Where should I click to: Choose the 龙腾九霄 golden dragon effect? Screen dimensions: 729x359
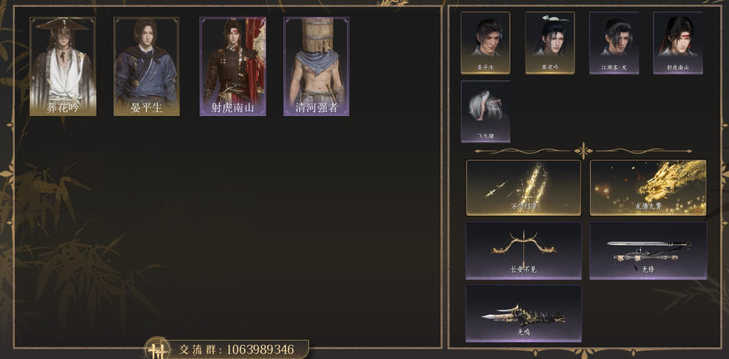point(648,188)
